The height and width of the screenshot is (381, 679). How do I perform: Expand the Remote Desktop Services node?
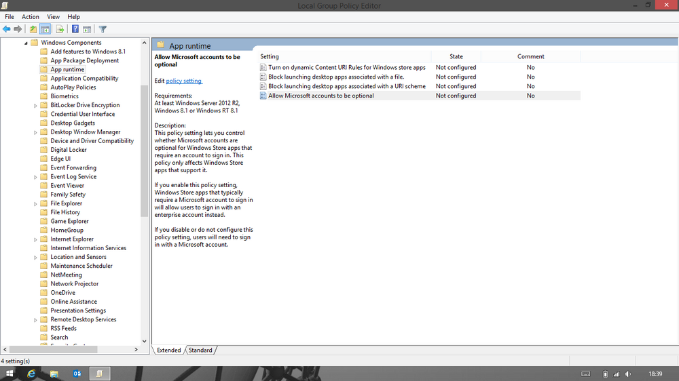click(35, 320)
